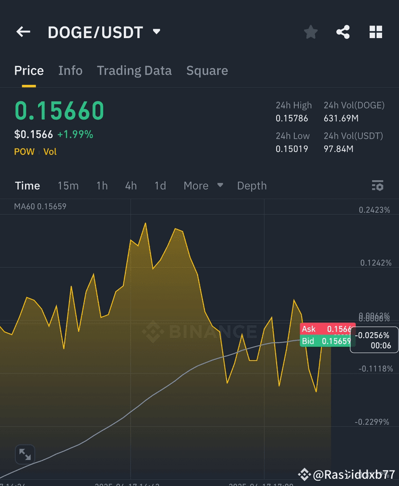This screenshot has width=399, height=486.
Task: Share the DOGE/USDT chart
Action: coord(343,32)
